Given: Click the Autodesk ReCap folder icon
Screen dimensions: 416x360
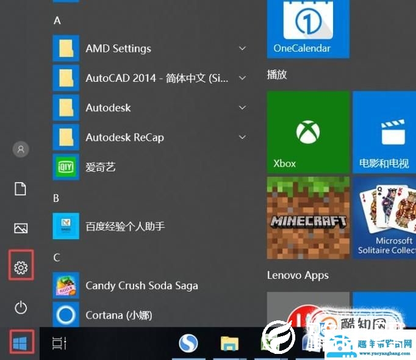Looking at the screenshot, I should 66,137.
